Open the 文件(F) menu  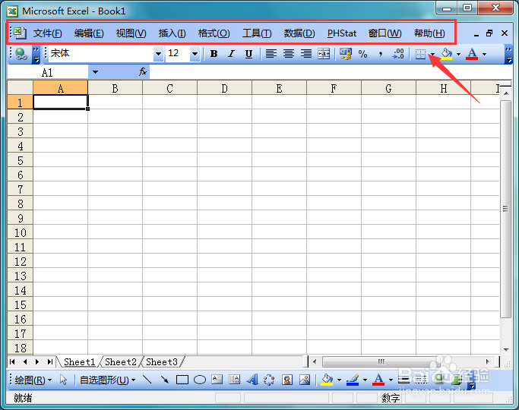(x=47, y=33)
